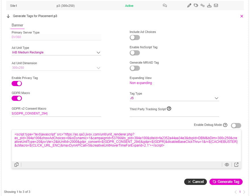Toggle Generate MRAID Tag on
The width and height of the screenshot is (250, 196).
pyautogui.click(x=135, y=68)
